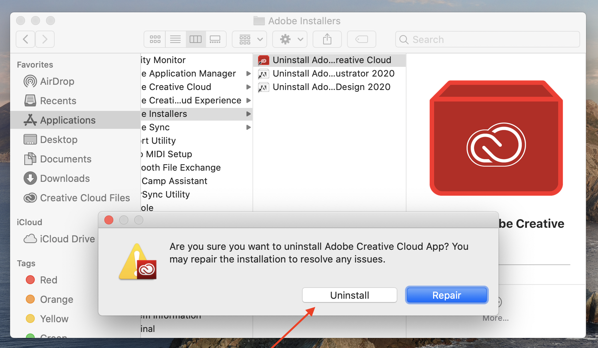Select the 'e Installers' folder row
The image size is (598, 348).
click(x=197, y=114)
